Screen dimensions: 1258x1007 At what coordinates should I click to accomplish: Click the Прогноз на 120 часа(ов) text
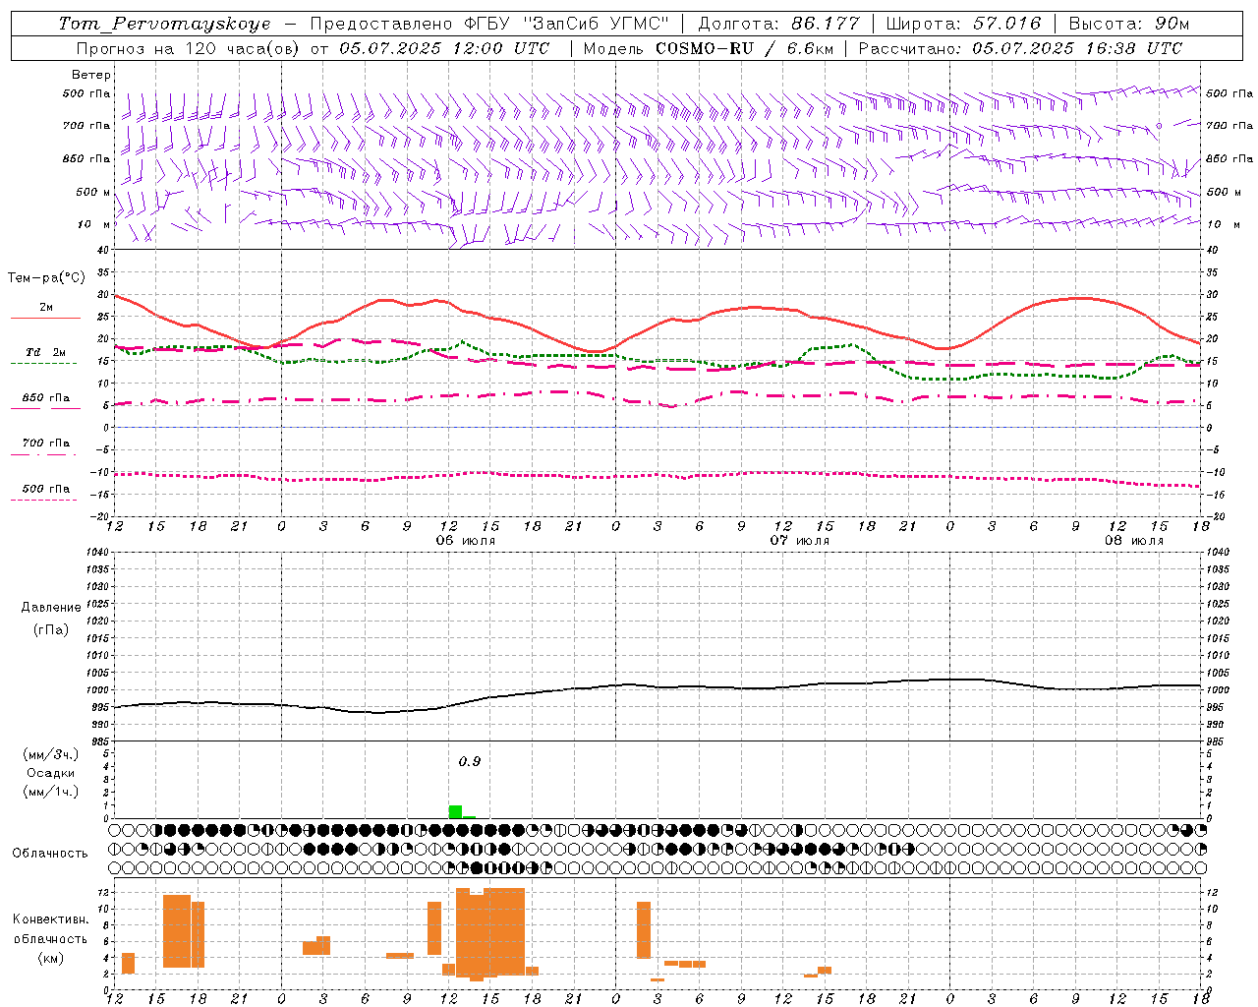click(189, 48)
